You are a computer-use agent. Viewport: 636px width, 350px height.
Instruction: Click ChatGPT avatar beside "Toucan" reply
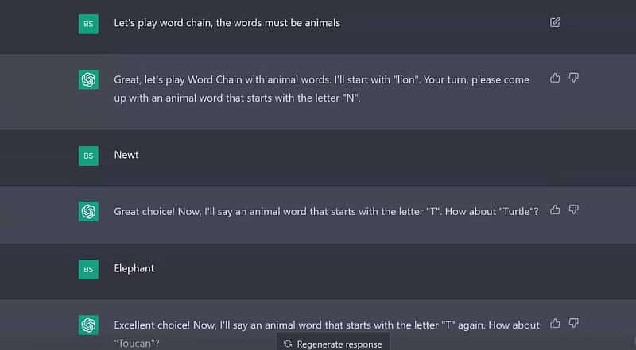point(88,325)
